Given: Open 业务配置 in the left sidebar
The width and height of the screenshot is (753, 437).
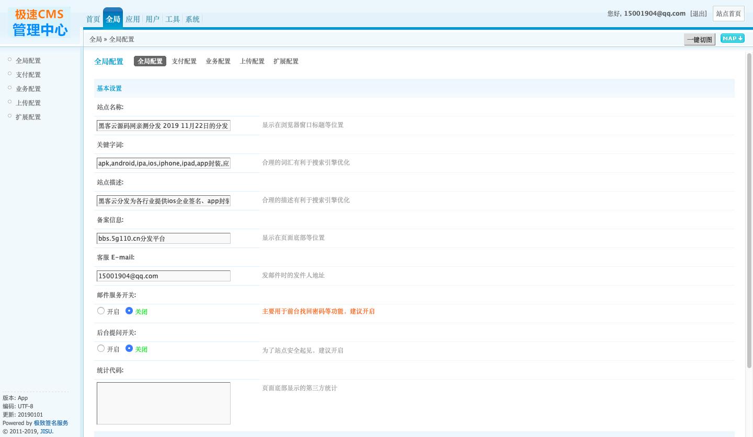Looking at the screenshot, I should pyautogui.click(x=28, y=89).
